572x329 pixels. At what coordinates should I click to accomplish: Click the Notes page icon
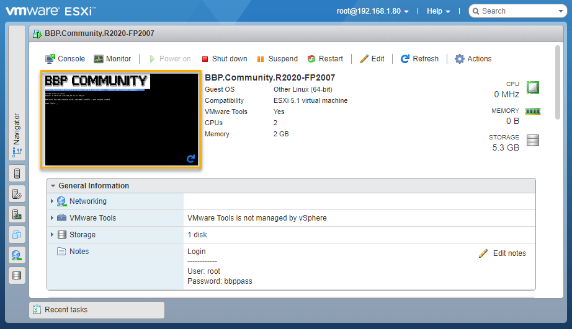pyautogui.click(x=61, y=252)
